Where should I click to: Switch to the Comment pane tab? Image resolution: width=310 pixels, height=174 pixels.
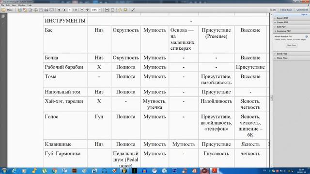pos(302,10)
